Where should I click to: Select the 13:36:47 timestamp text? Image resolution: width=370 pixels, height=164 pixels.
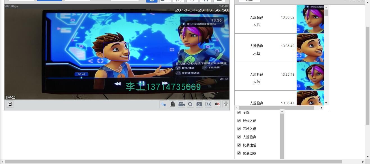[288, 103]
